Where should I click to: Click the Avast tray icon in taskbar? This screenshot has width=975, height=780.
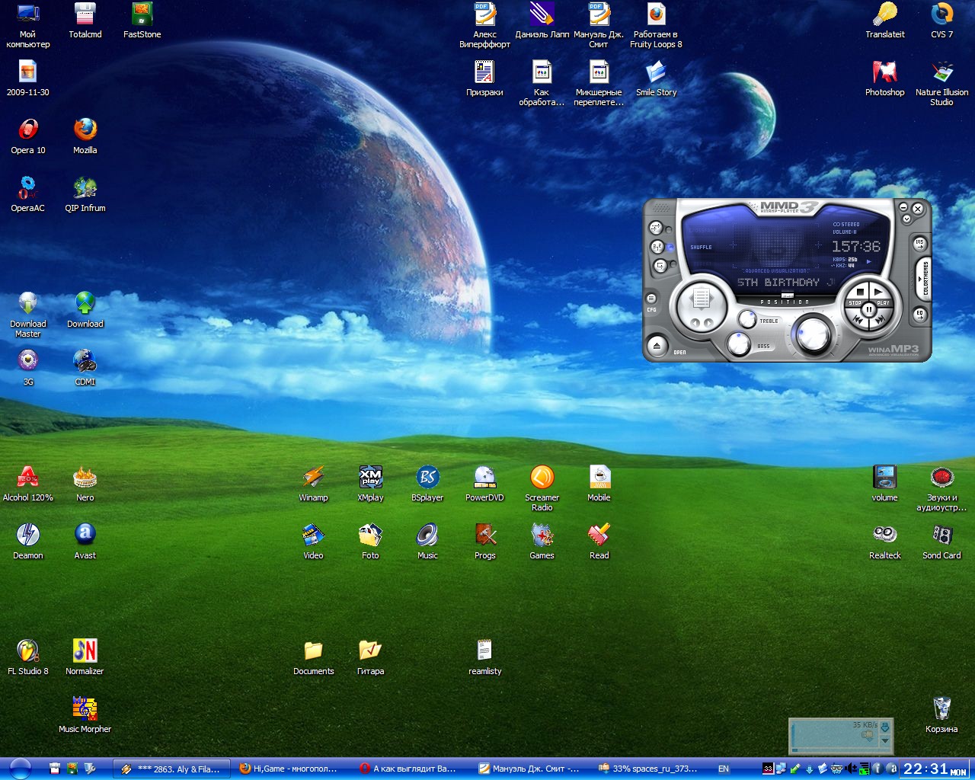click(x=891, y=769)
